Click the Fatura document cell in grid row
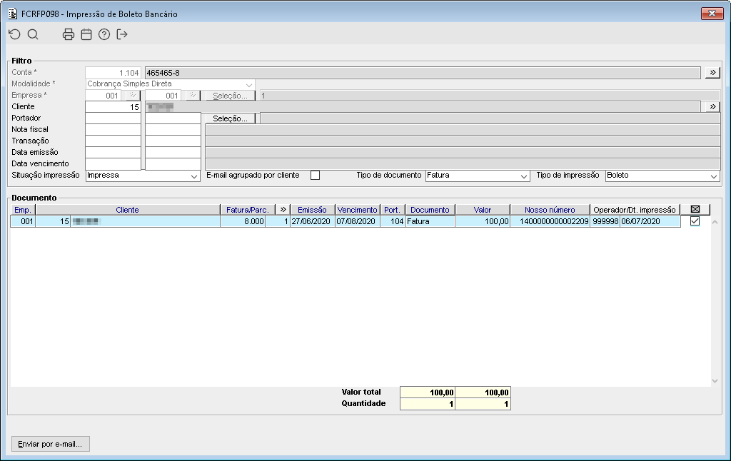 [430, 221]
